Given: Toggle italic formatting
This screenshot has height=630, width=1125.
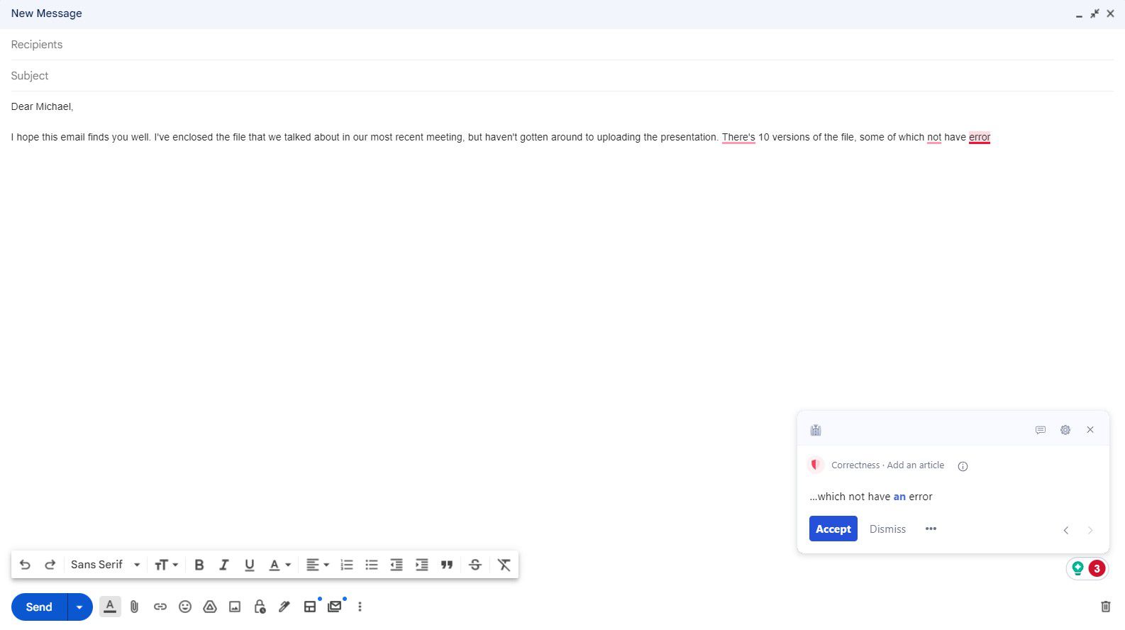Looking at the screenshot, I should point(224,565).
